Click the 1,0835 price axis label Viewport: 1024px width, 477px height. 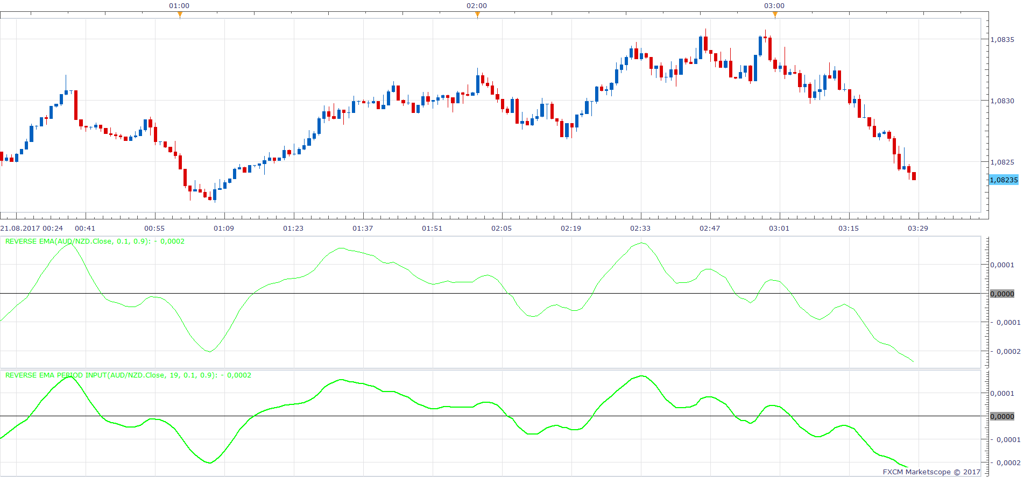coord(1002,40)
